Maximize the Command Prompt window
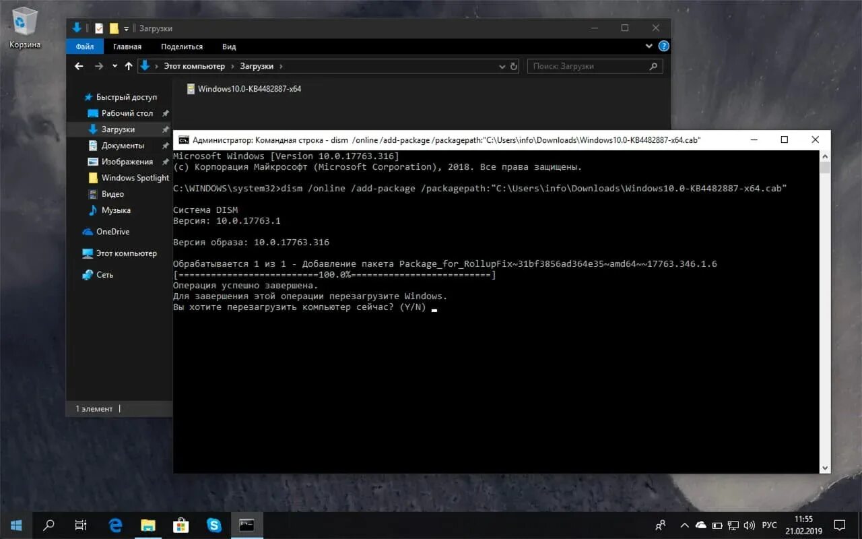Image resolution: width=862 pixels, height=539 pixels. tap(785, 139)
